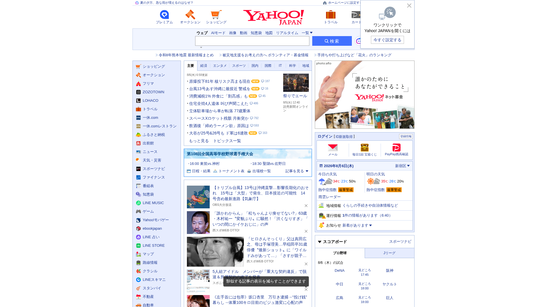Switch to 国際 news tab

[268, 66]
